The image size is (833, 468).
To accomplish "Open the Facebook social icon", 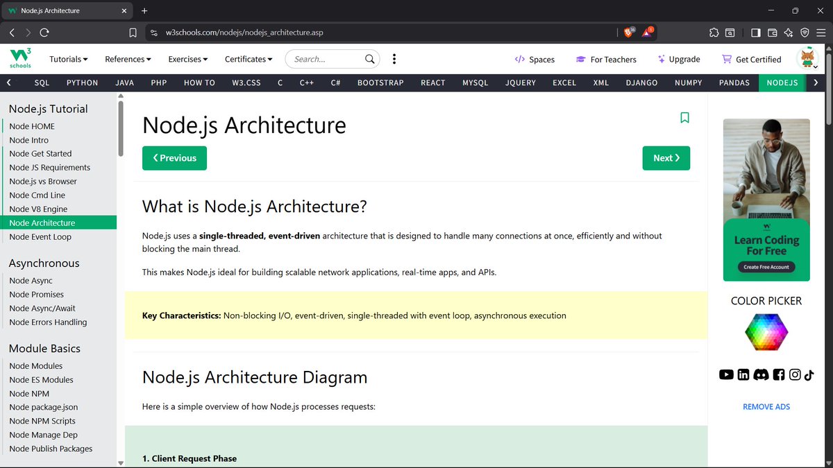I will (x=779, y=374).
